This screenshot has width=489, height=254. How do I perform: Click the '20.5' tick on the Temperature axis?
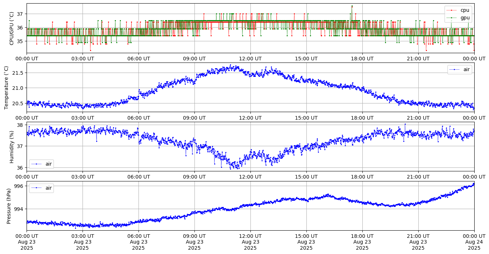coord(18,103)
